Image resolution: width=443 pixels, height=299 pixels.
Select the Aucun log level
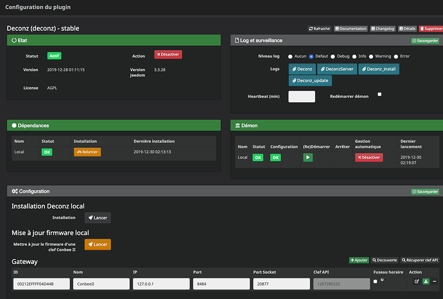290,56
